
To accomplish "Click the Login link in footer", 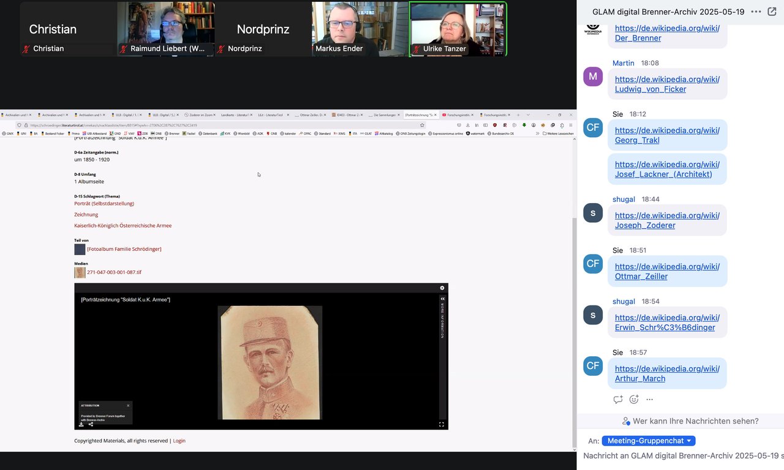I will [x=179, y=441].
